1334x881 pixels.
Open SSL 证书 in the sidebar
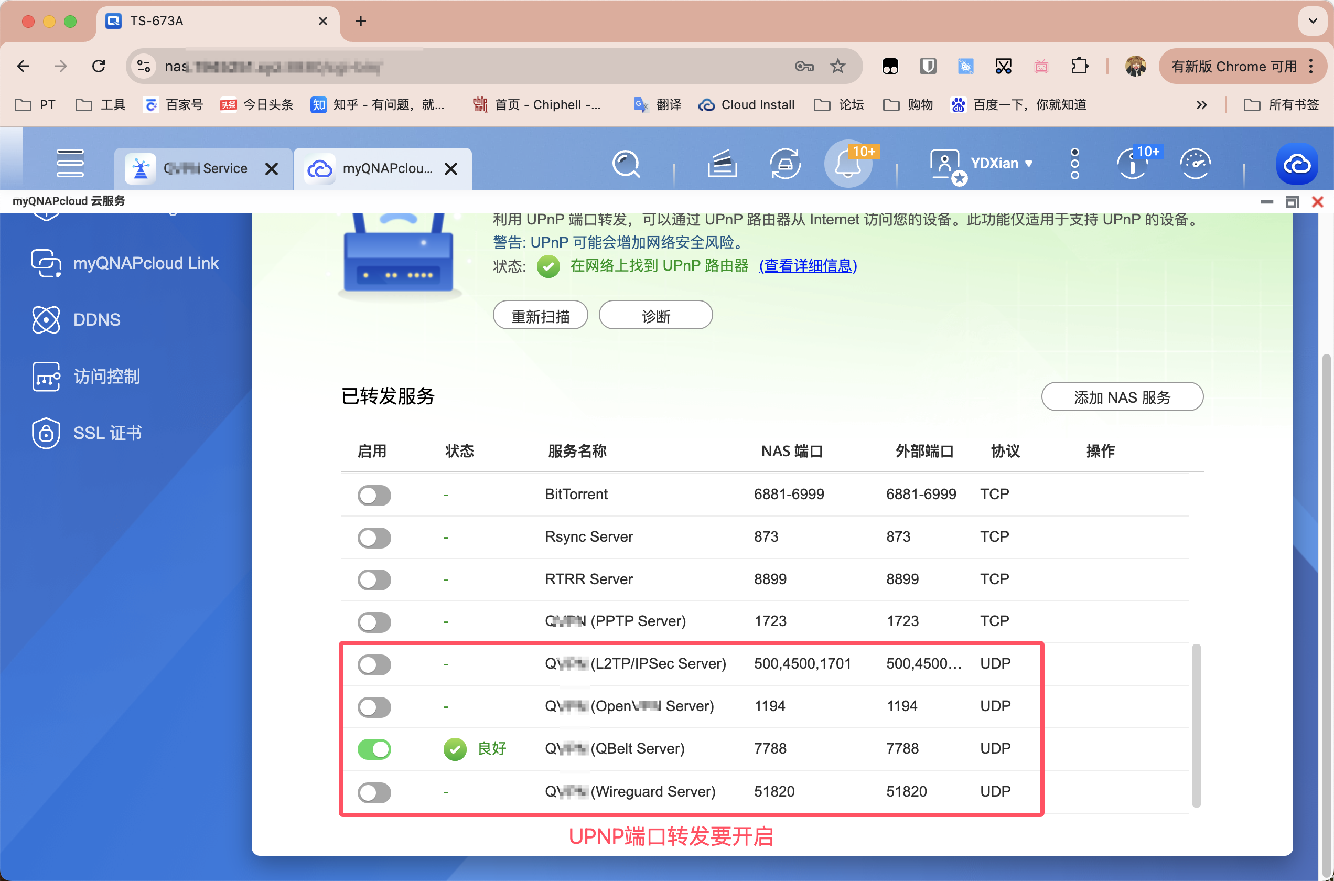pyautogui.click(x=87, y=433)
